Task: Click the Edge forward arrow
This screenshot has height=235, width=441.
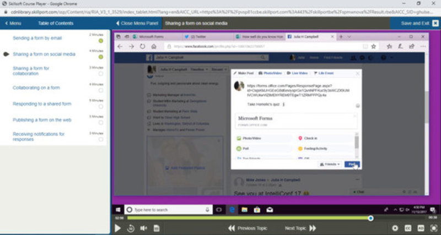Action: (x=131, y=47)
